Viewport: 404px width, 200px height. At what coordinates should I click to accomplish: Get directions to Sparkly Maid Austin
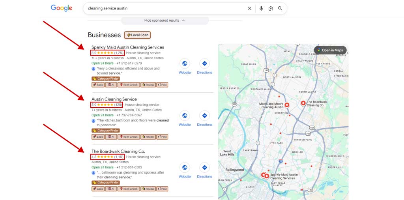tap(204, 64)
